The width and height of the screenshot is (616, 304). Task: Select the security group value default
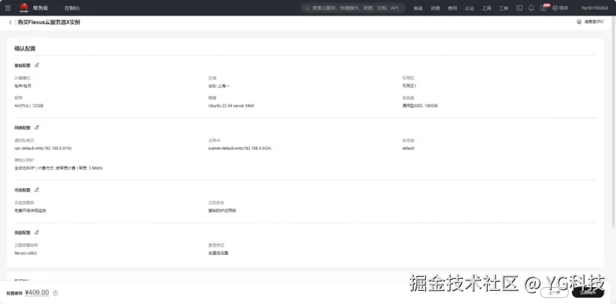click(408, 148)
